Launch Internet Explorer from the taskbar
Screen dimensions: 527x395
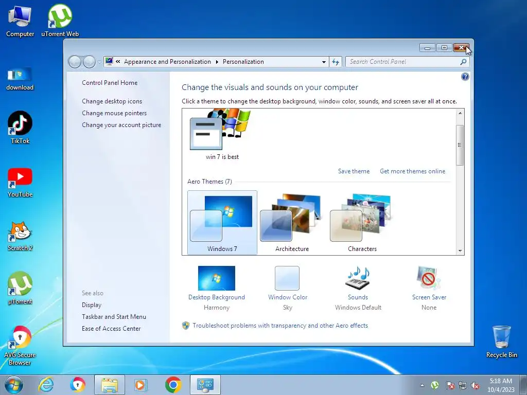click(46, 385)
